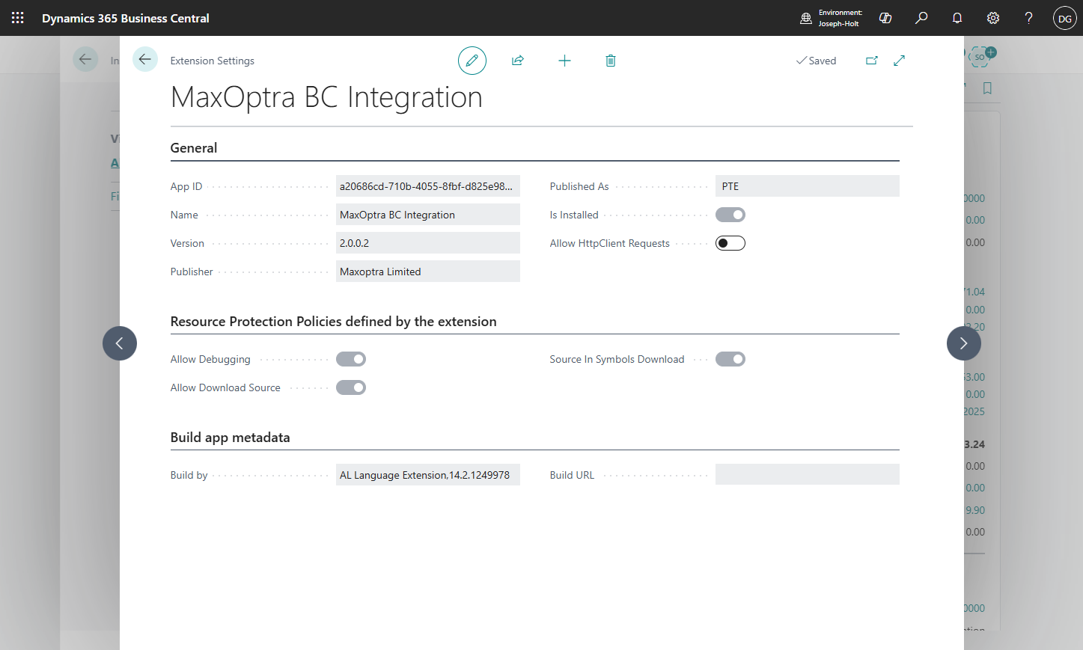Open the settings gear
Viewport: 1083px width, 650px height.
pyautogui.click(x=993, y=18)
